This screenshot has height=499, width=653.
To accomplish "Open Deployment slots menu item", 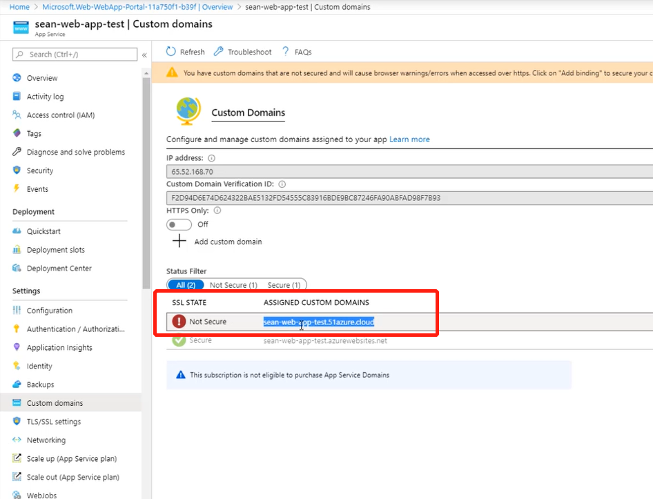I will tap(56, 250).
